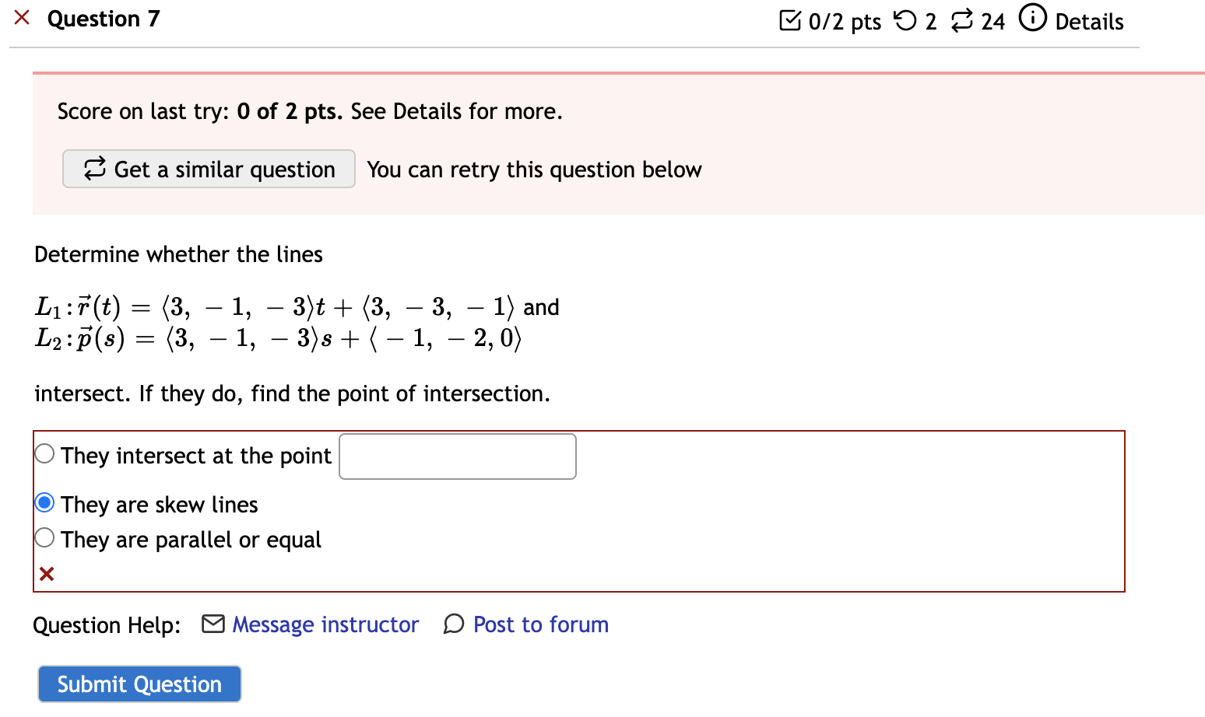
Task: Click the Submit Question button
Action: pyautogui.click(x=139, y=684)
